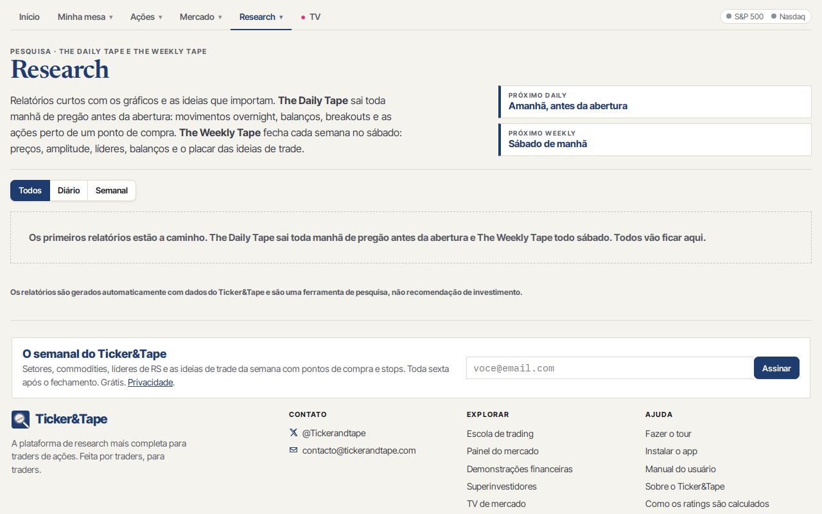Click the Nasdaq status dot
822x514 pixels.
(774, 16)
